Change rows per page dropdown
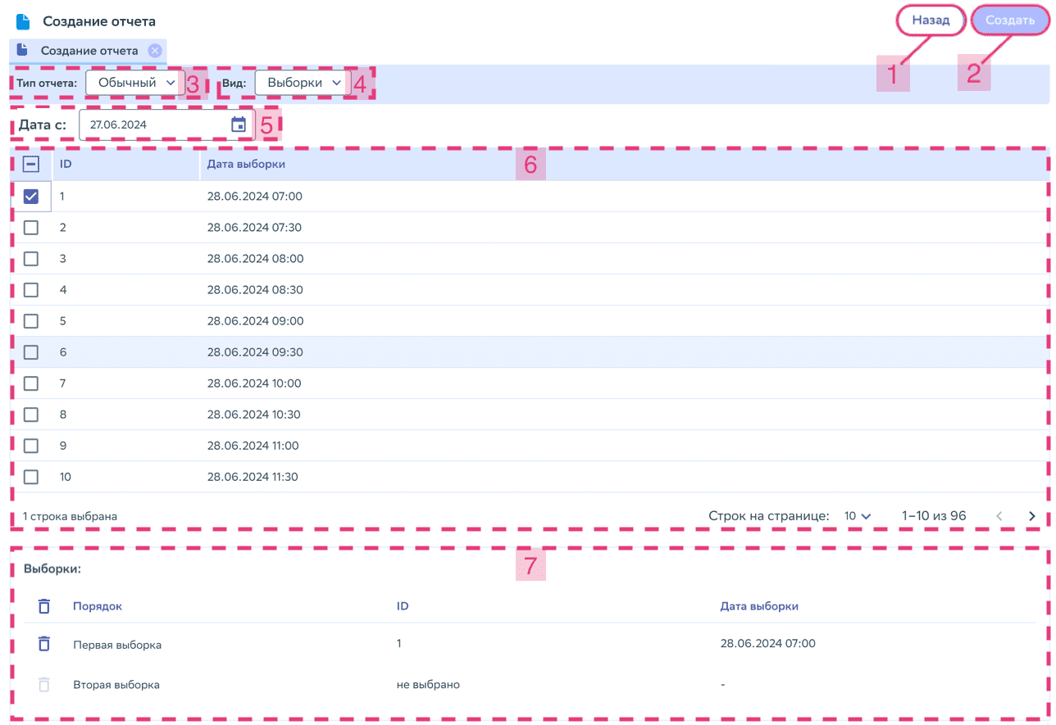Image resolution: width=1056 pixels, height=725 pixels. (x=857, y=516)
